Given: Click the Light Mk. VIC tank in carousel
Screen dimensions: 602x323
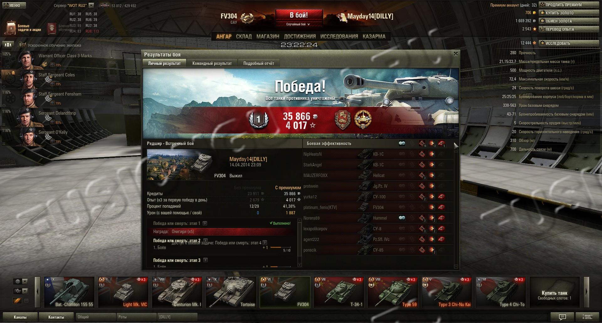Looking at the screenshot, I should tap(123, 292).
